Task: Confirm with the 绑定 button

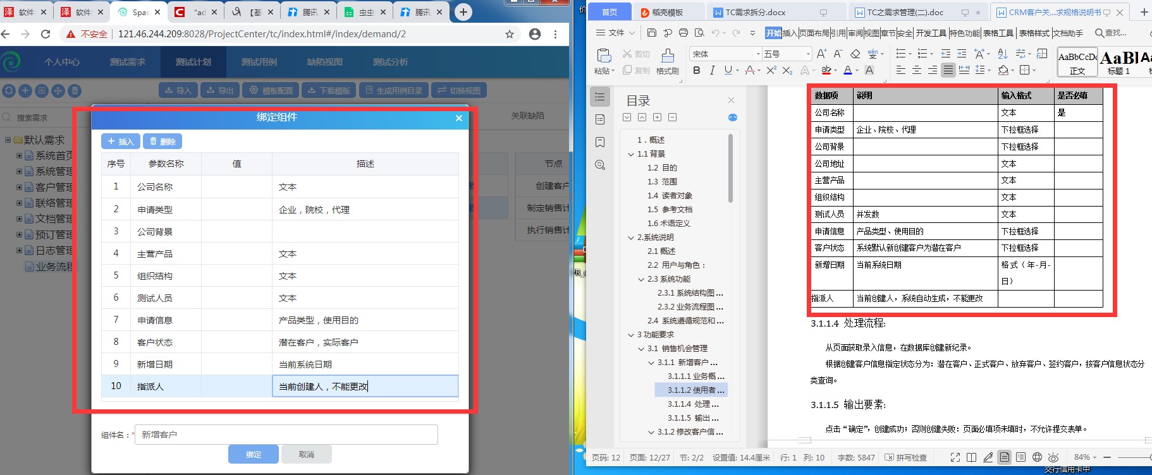Action: [254, 454]
